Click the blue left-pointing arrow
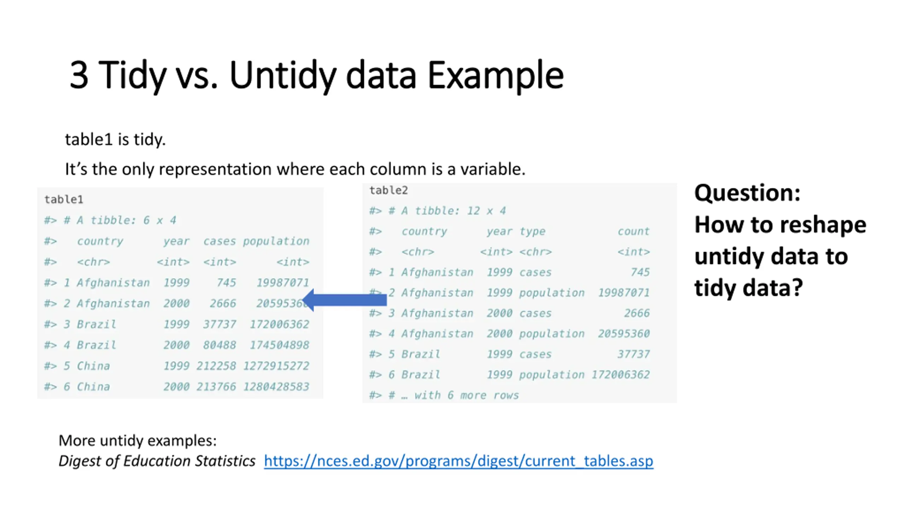 click(x=344, y=300)
